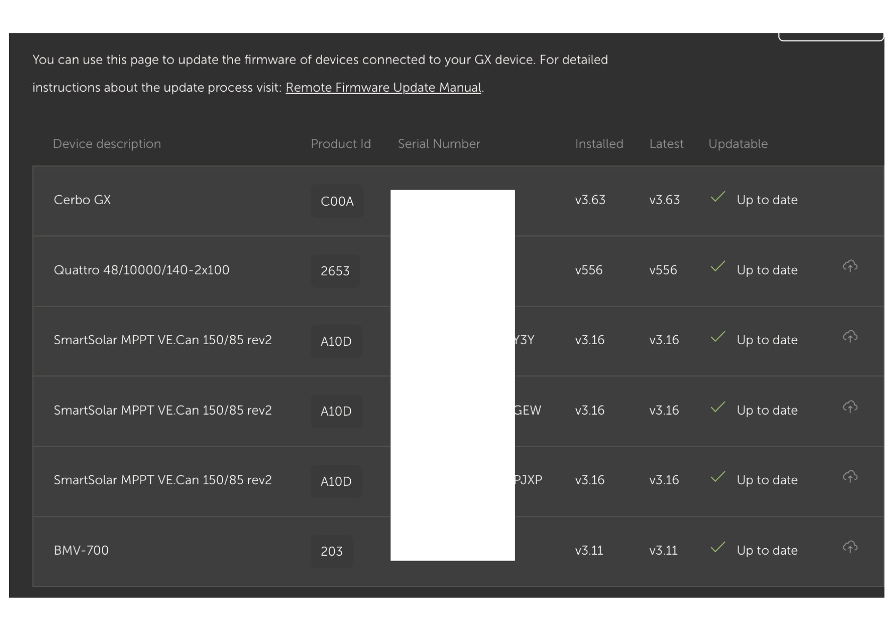Viewport: 893px width, 631px height.
Task: Click the green checkmark in Cerbo GX row
Action: click(718, 197)
